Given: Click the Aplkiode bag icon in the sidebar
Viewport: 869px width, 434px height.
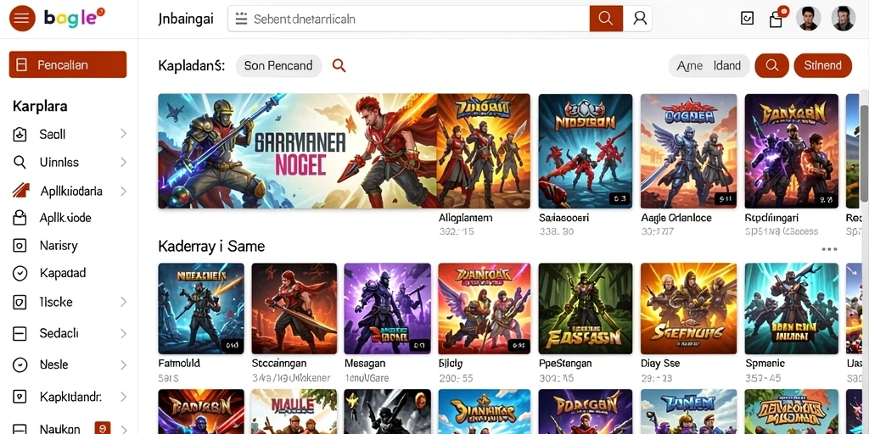Looking at the screenshot, I should tap(20, 218).
